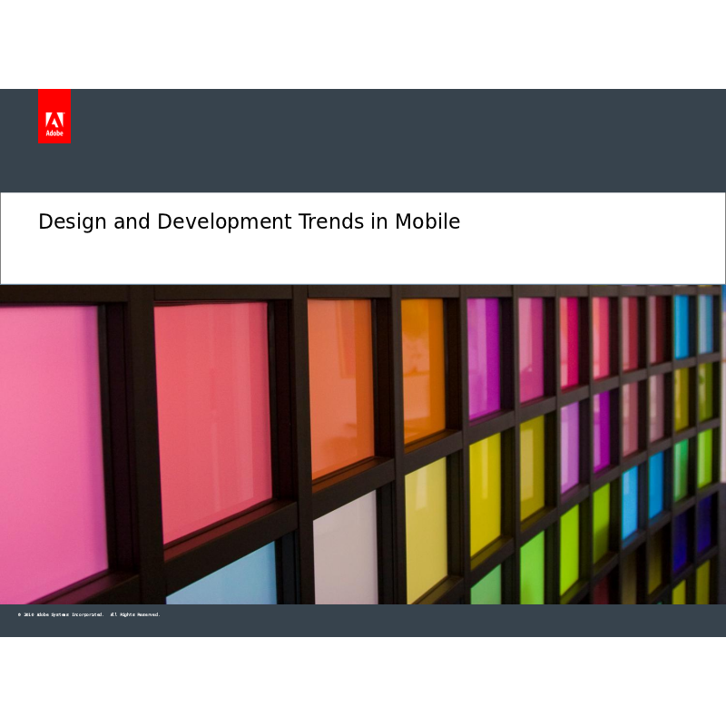
Task: Click the lavender panel in the middle row
Action: pos(569,446)
